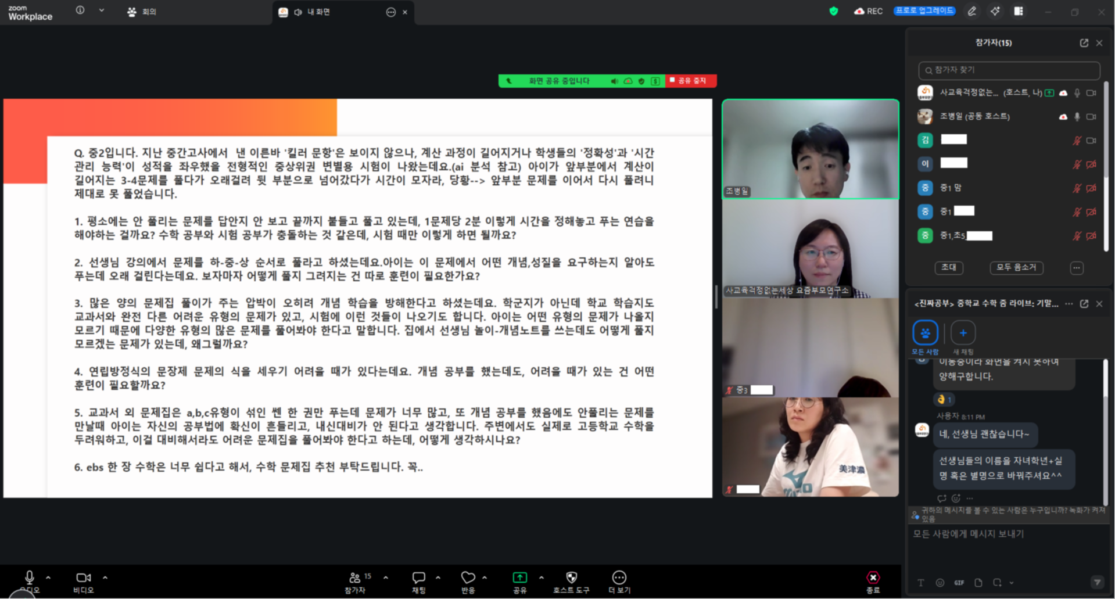
Task: Toggle host microphone in 사교육걱정없는 row
Action: [x=1077, y=93]
